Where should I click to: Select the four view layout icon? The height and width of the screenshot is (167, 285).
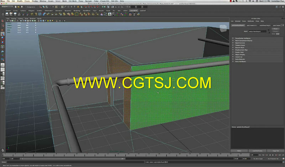tap(2, 69)
